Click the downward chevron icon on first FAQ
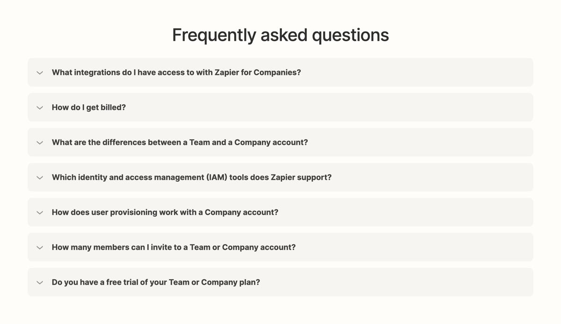Viewport: 561px width, 324px height. [x=40, y=72]
